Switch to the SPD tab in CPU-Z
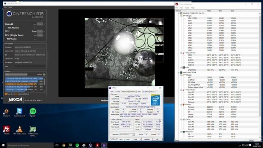This screenshot has height=148, width=263. click(x=139, y=92)
